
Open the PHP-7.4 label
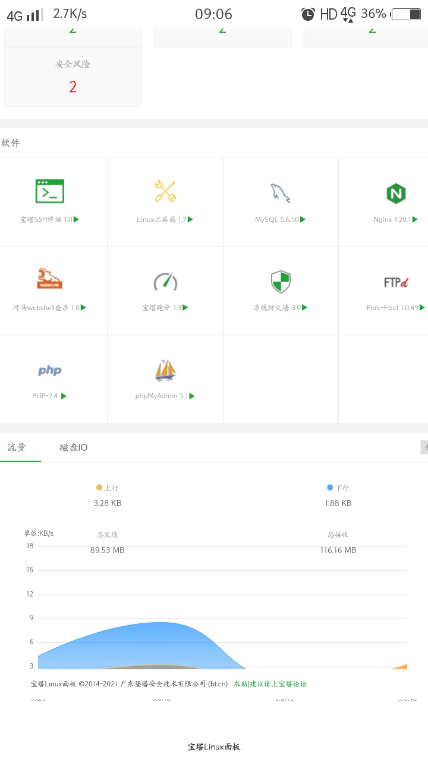click(x=45, y=396)
